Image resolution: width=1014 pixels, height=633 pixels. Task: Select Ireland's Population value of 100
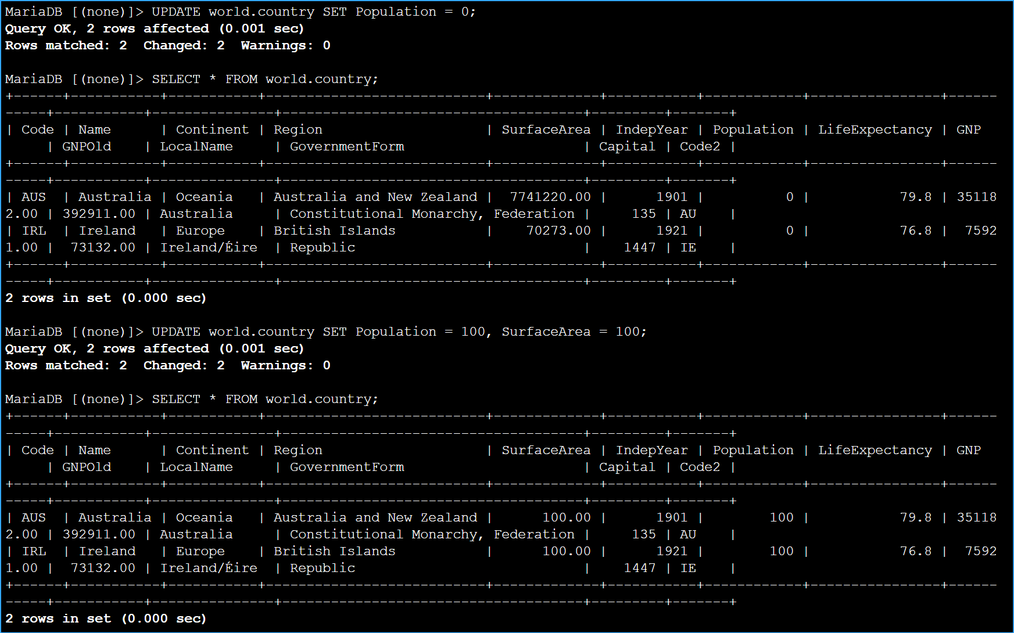point(781,551)
